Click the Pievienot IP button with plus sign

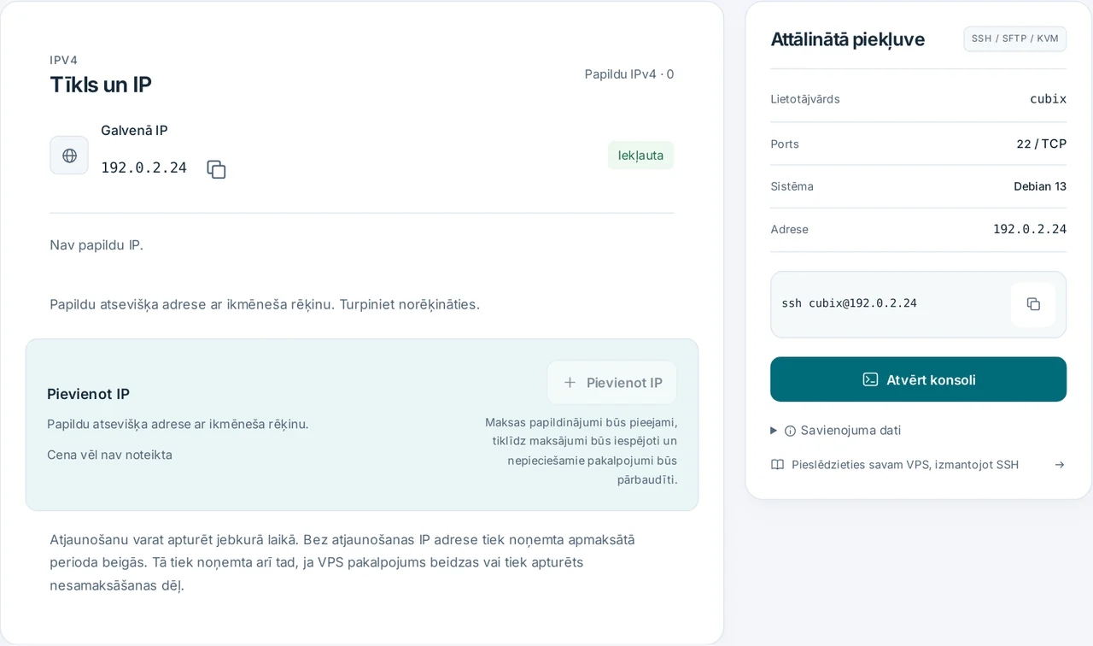coord(612,383)
